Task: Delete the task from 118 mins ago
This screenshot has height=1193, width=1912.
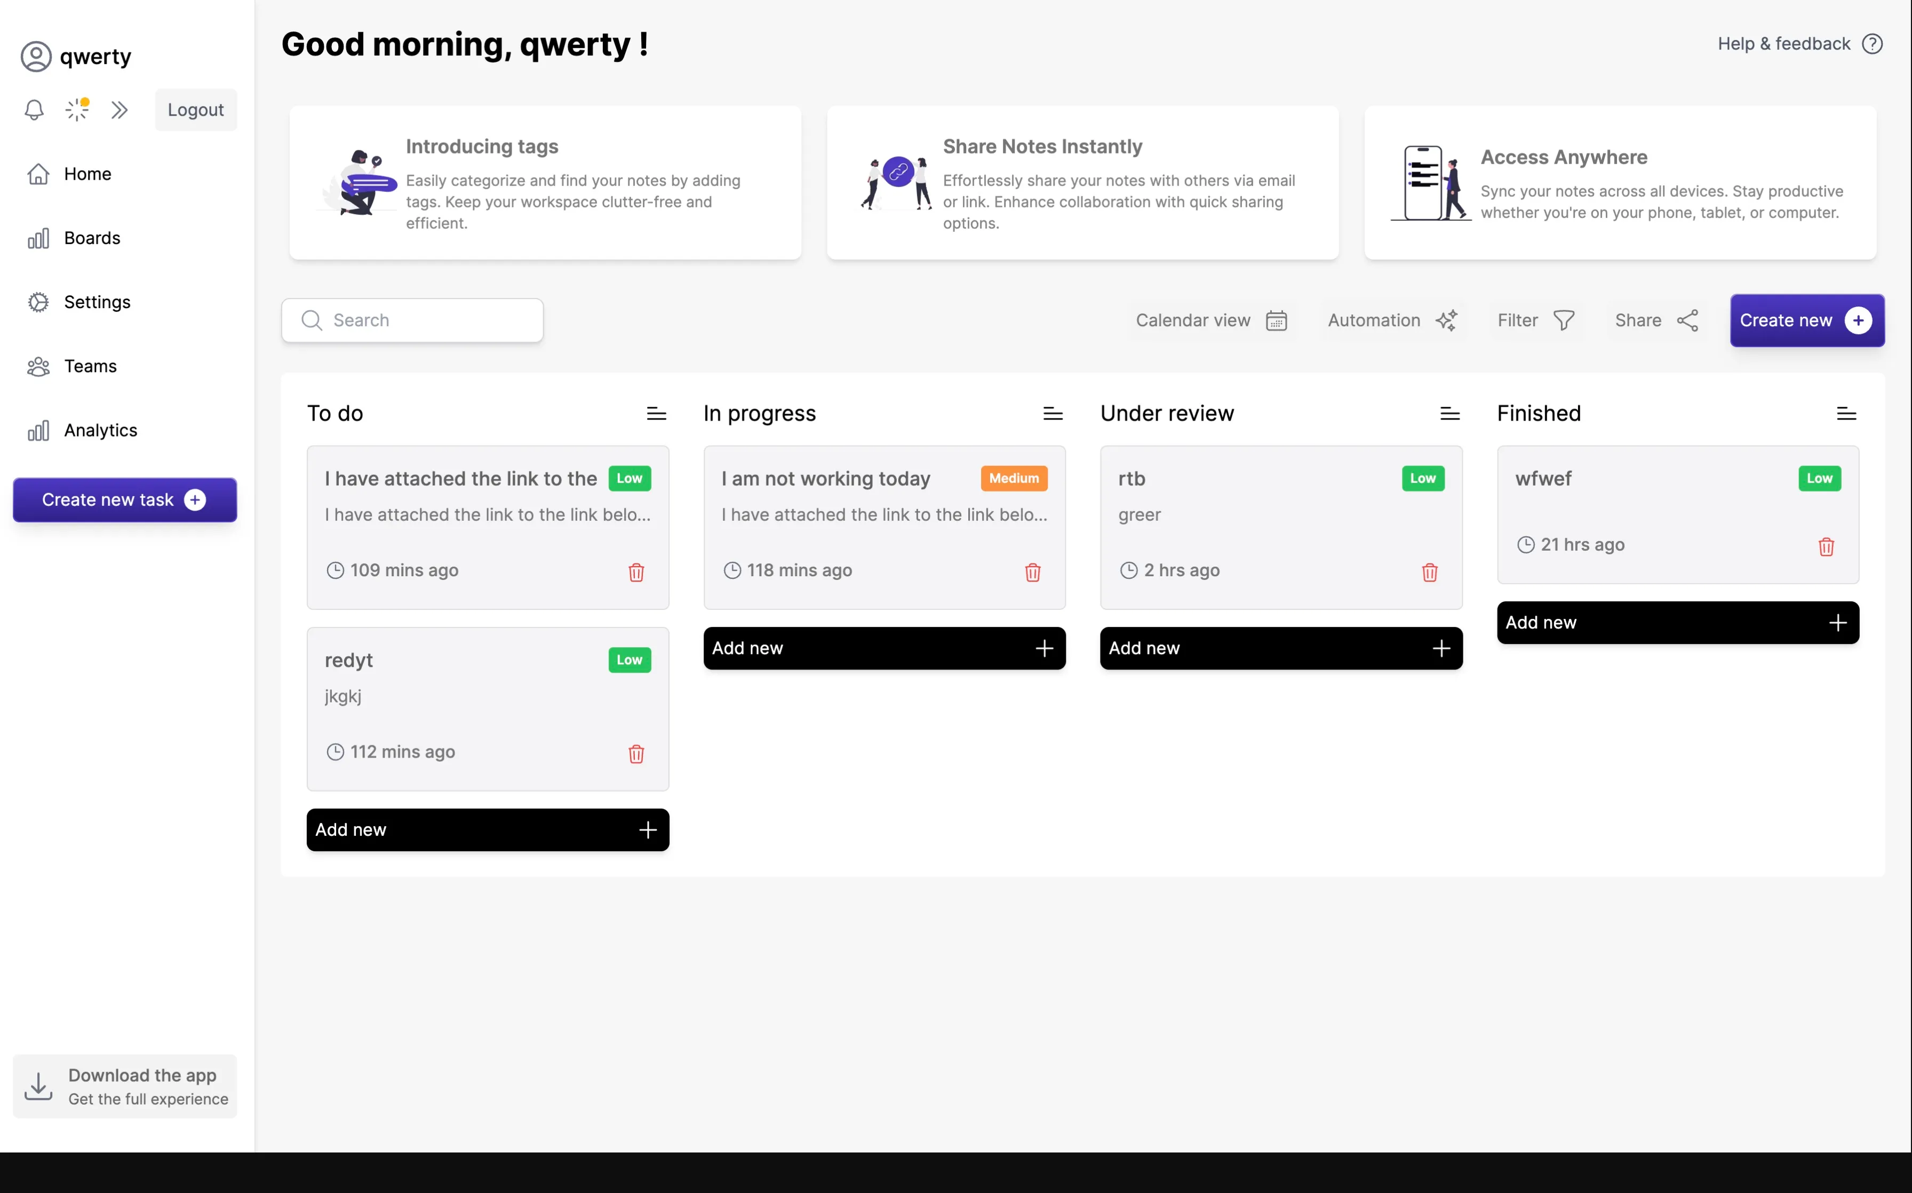Action: click(x=1033, y=572)
